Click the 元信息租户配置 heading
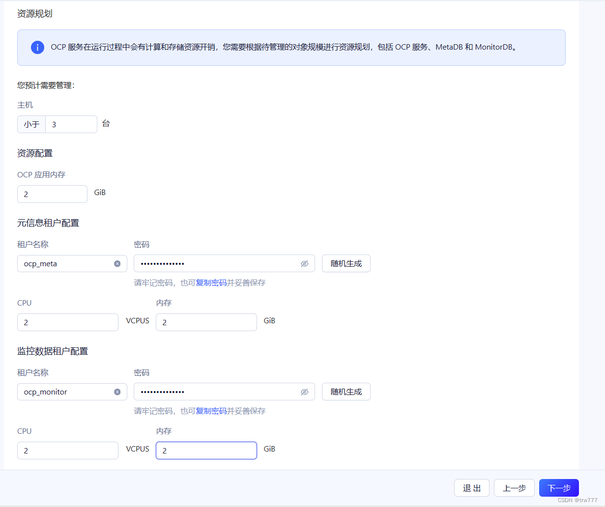The height and width of the screenshot is (507, 605). pyautogui.click(x=48, y=223)
